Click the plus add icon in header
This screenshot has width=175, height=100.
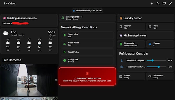pyautogui.click(x=152, y=4)
